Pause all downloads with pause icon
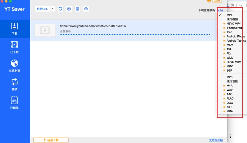247x143 pixels. coord(69,9)
